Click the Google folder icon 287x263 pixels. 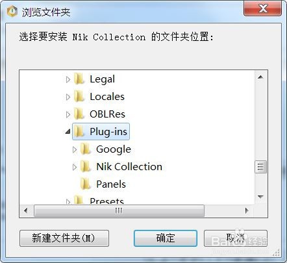click(x=86, y=149)
